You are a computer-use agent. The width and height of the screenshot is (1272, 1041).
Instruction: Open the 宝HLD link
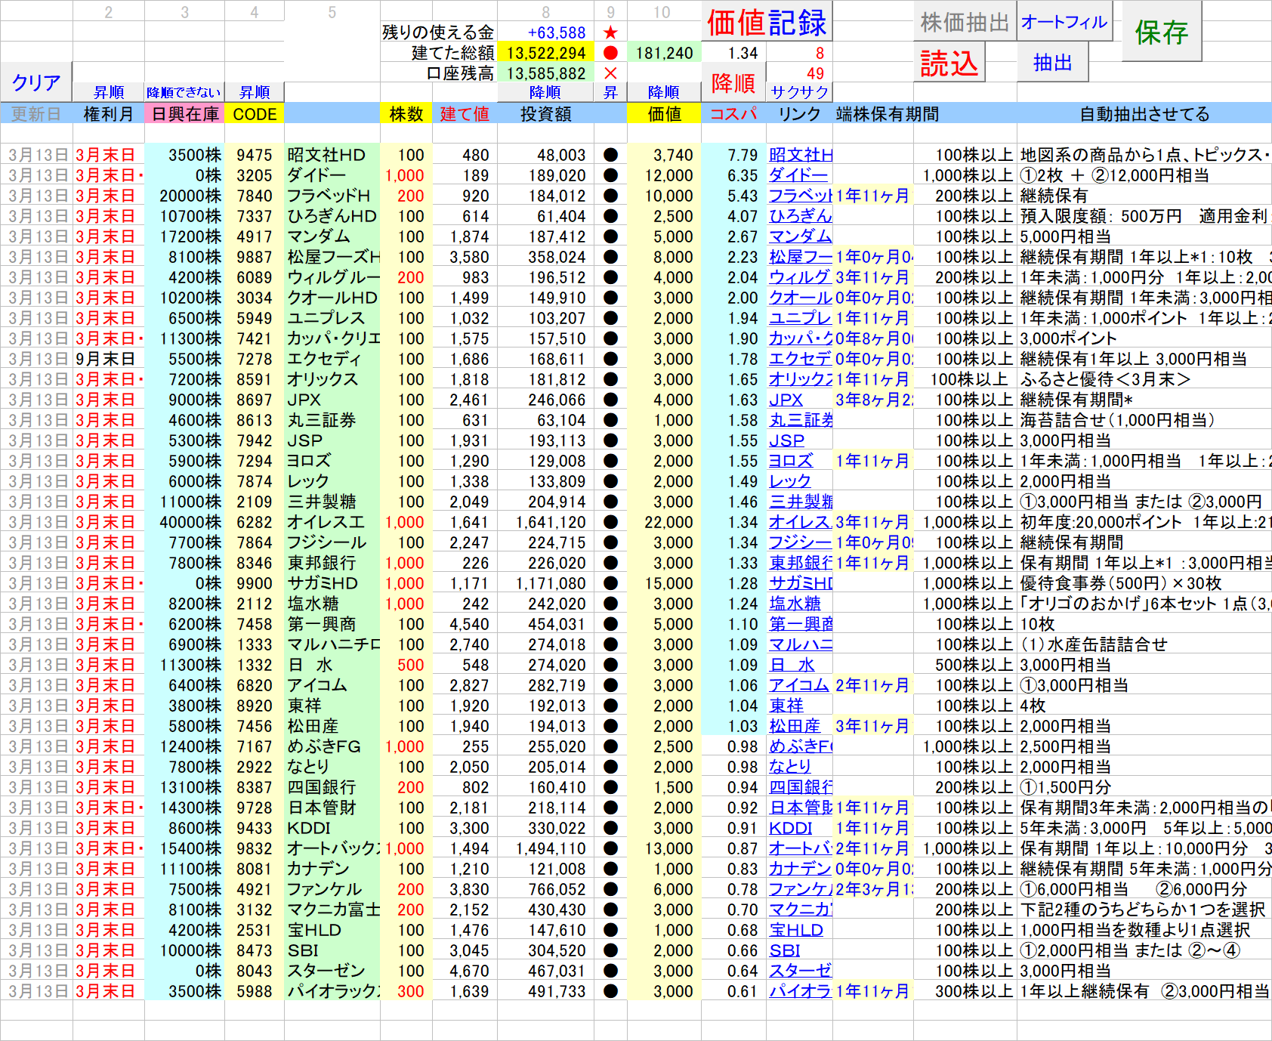point(796,930)
